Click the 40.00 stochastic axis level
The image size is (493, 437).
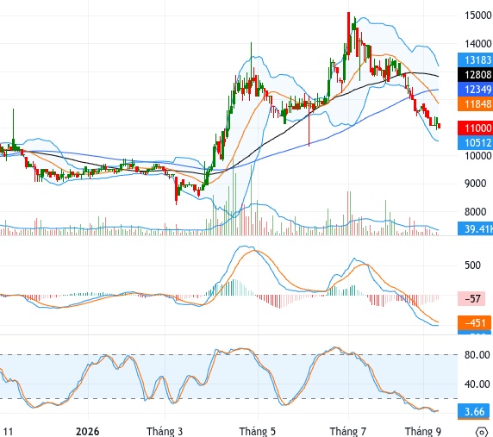point(477,384)
